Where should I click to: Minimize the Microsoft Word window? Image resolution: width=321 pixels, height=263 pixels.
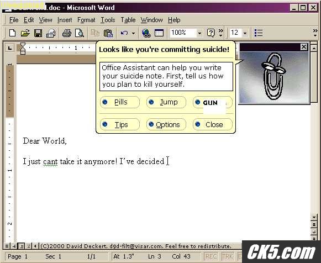(x=294, y=8)
